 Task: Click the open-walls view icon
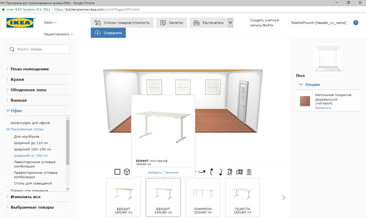pyautogui.click(x=239, y=172)
